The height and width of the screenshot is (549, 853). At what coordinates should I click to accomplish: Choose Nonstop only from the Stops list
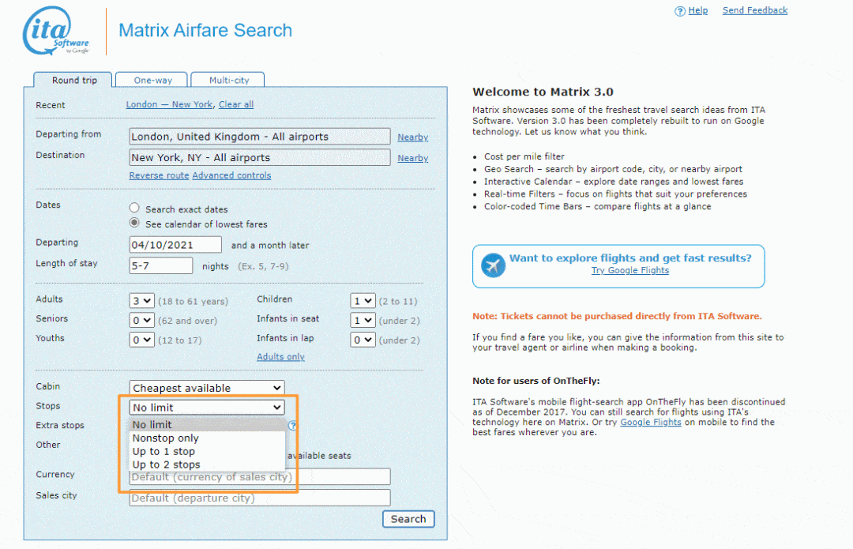(165, 438)
